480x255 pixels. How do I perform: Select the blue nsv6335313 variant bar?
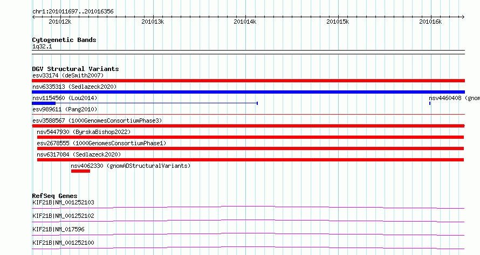248,92
